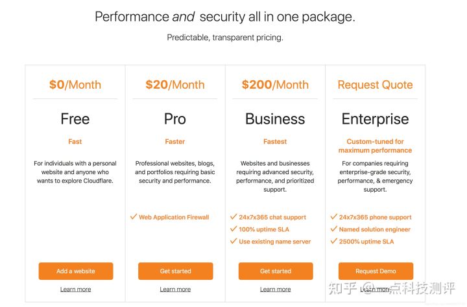Open Learn more link under Business plan

(x=275, y=290)
